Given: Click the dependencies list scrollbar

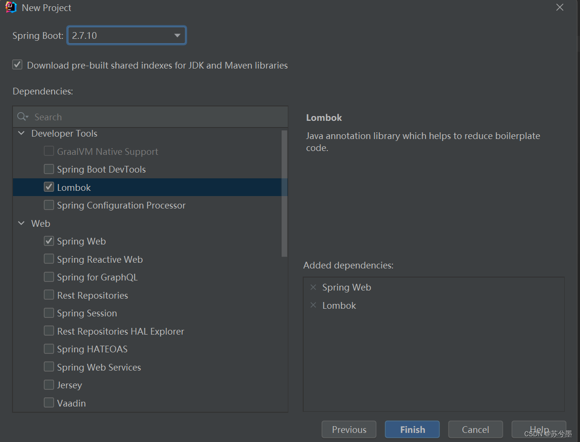Looking at the screenshot, I should (284, 193).
